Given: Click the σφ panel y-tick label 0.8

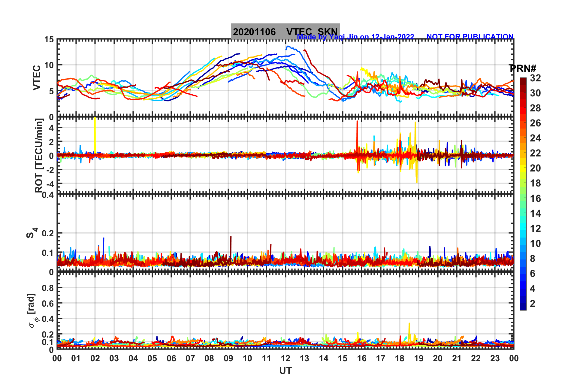Looking at the screenshot, I should point(48,288).
